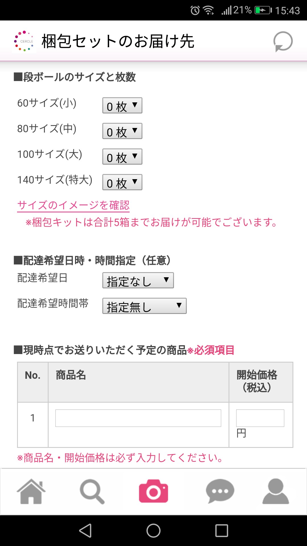
Task: Open the messages speech bubble tab
Action: [x=220, y=491]
